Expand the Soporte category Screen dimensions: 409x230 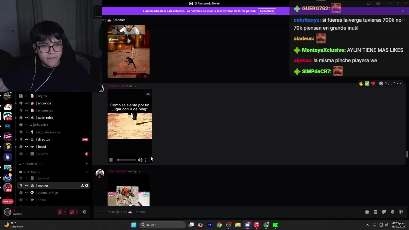pyautogui.click(x=31, y=164)
